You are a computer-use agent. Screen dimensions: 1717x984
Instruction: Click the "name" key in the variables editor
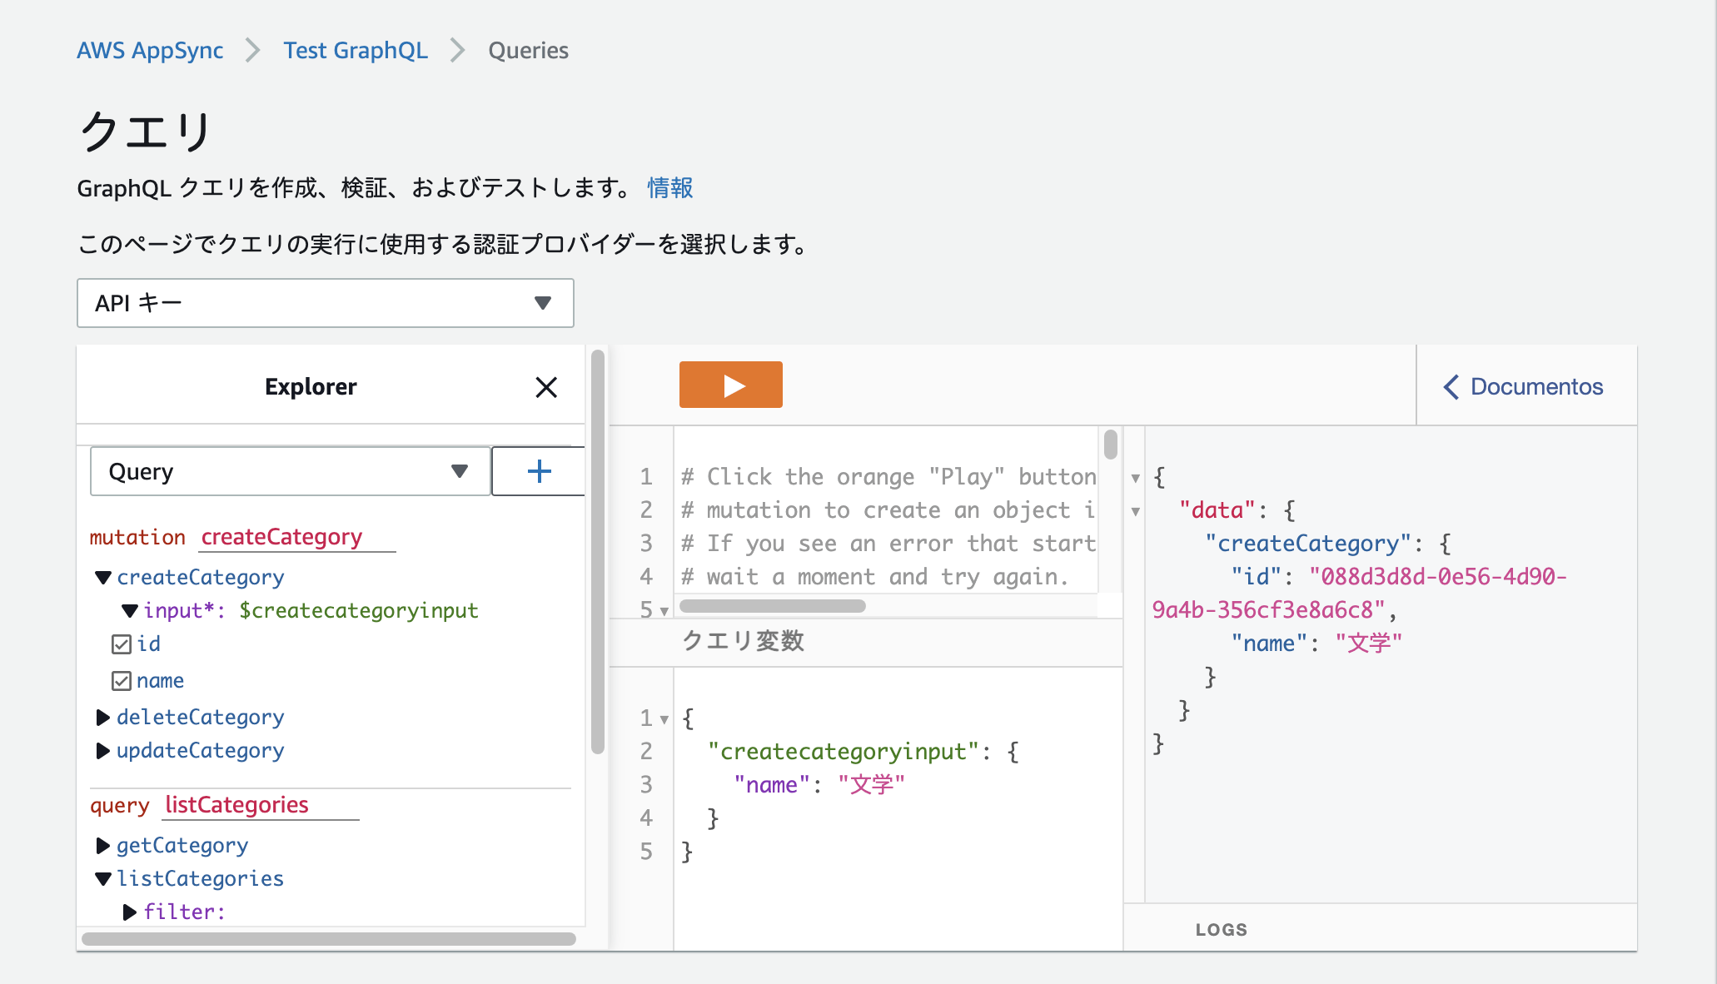pyautogui.click(x=772, y=785)
